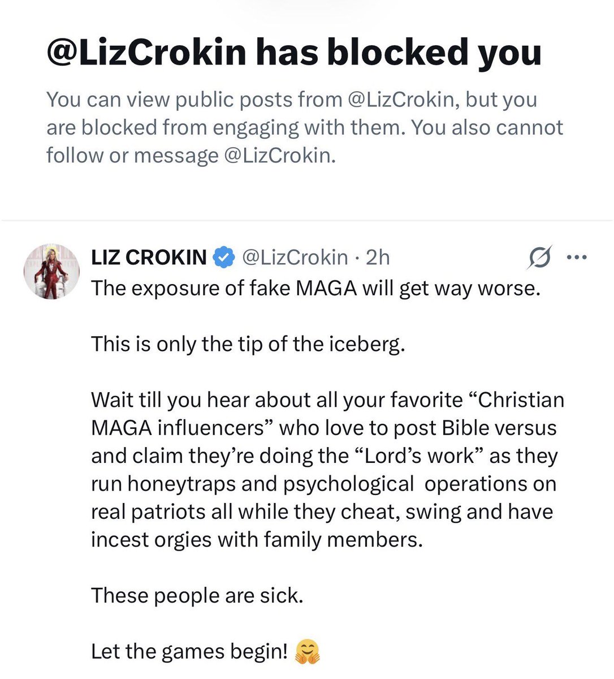Click "These people are sick." line

(x=197, y=595)
